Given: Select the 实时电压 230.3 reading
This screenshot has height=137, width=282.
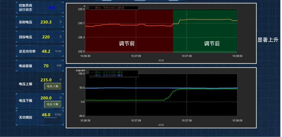Looking at the screenshot, I should coord(46,22).
